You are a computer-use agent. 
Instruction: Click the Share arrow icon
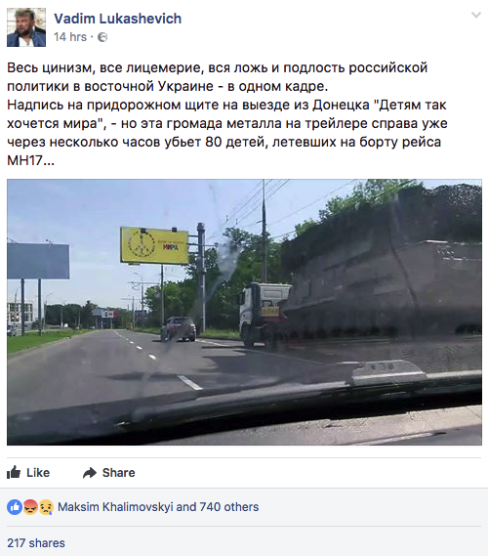click(90, 473)
